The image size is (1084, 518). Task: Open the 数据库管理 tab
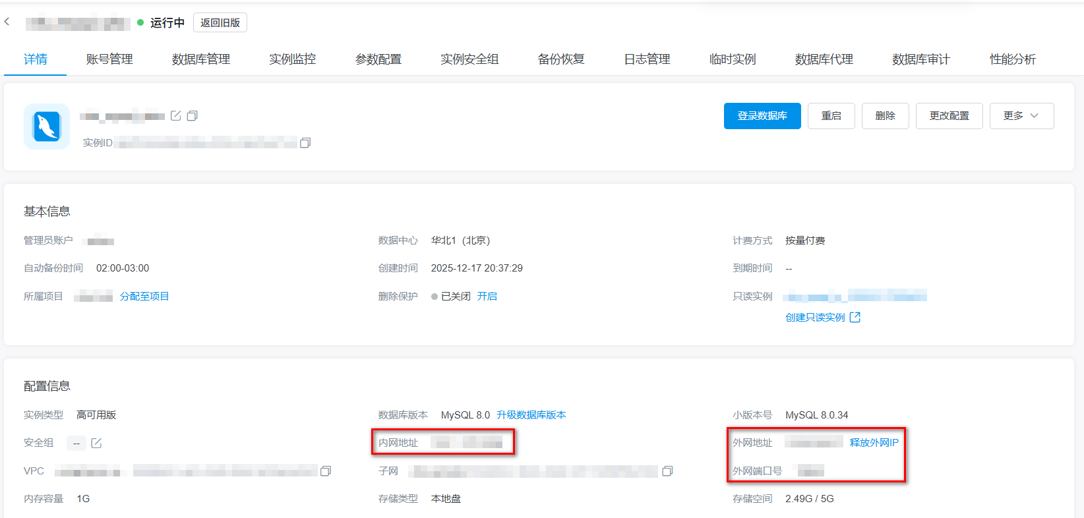(x=201, y=59)
